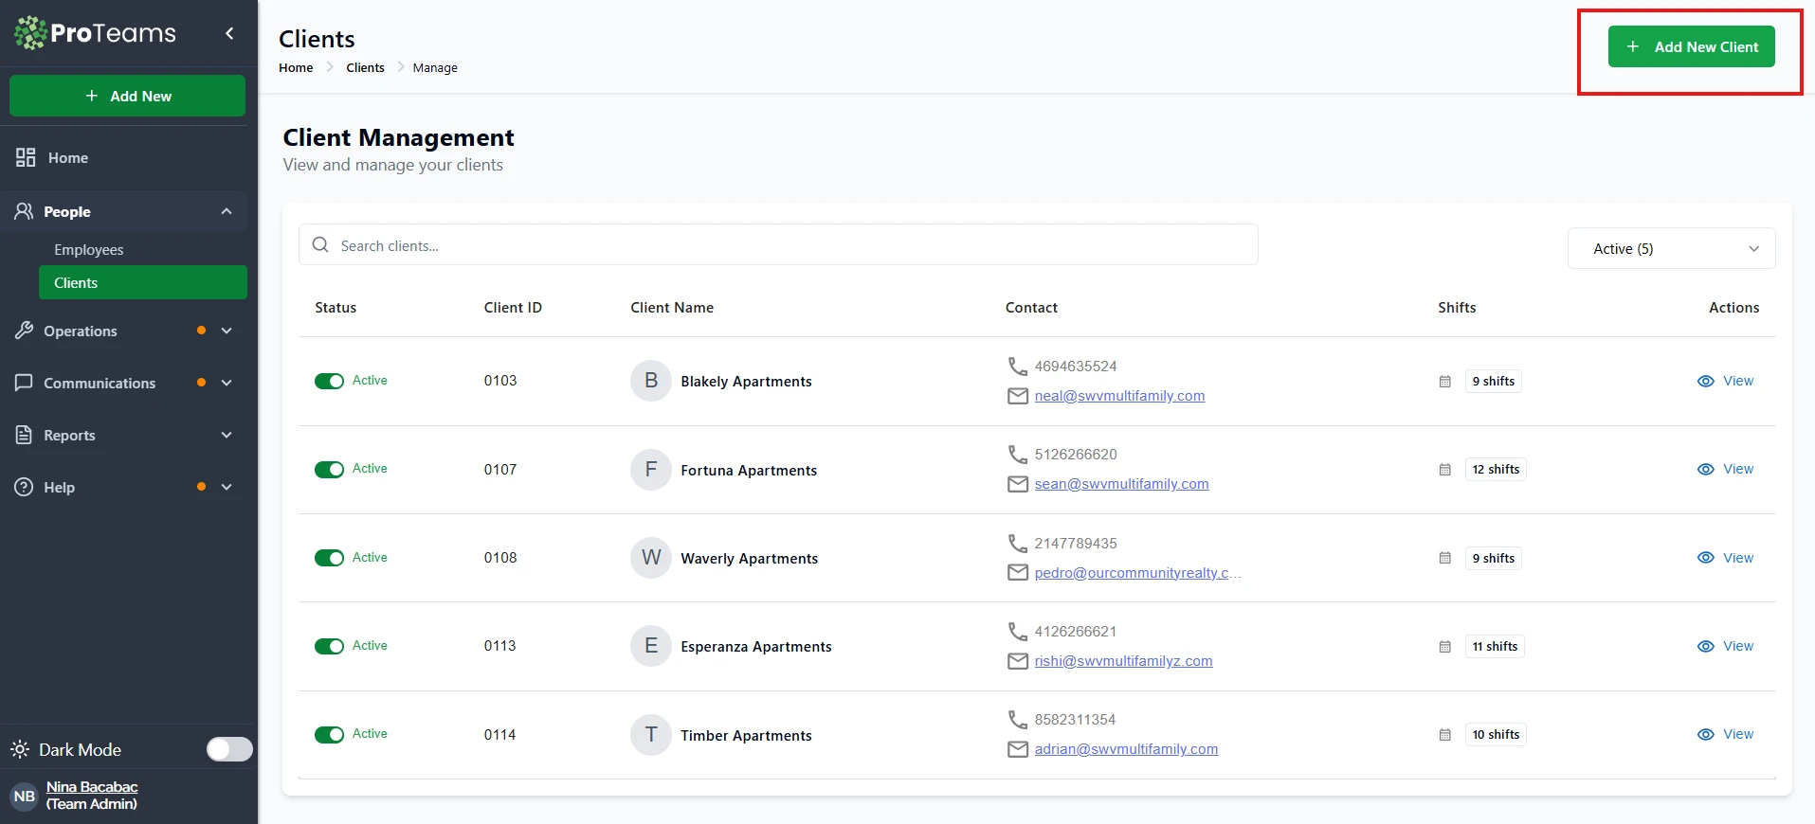The height and width of the screenshot is (824, 1815).
Task: Click the T avatar for Timber Apartments
Action: (x=651, y=735)
